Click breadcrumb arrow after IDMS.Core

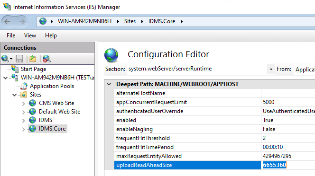[182, 21]
